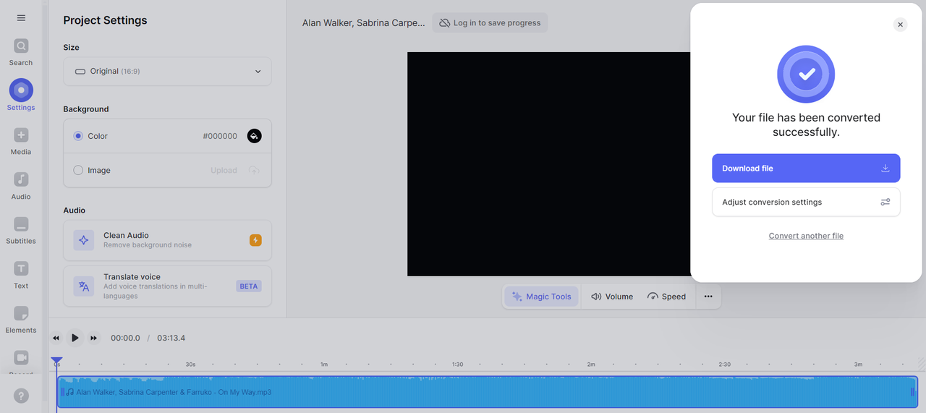Click the orange lightning premium badge
Viewport: 926px width, 413px height.
tap(255, 240)
